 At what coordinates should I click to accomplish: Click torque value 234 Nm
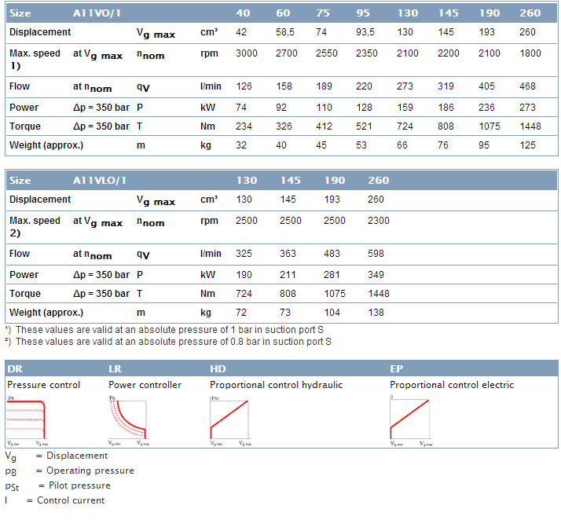(244, 126)
